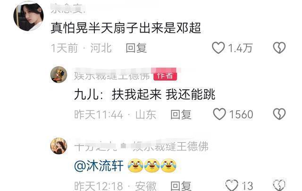
Task: Reply to the 山东 author comment
Action: pos(181,115)
